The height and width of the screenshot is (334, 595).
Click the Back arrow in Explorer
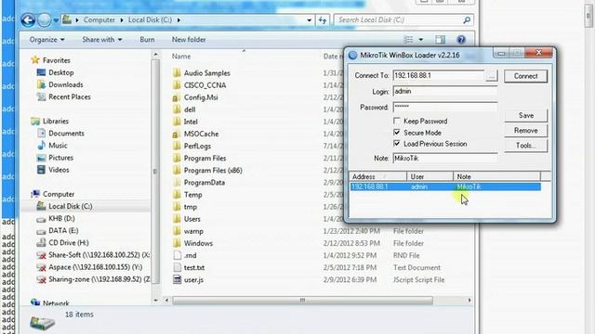pyautogui.click(x=28, y=19)
